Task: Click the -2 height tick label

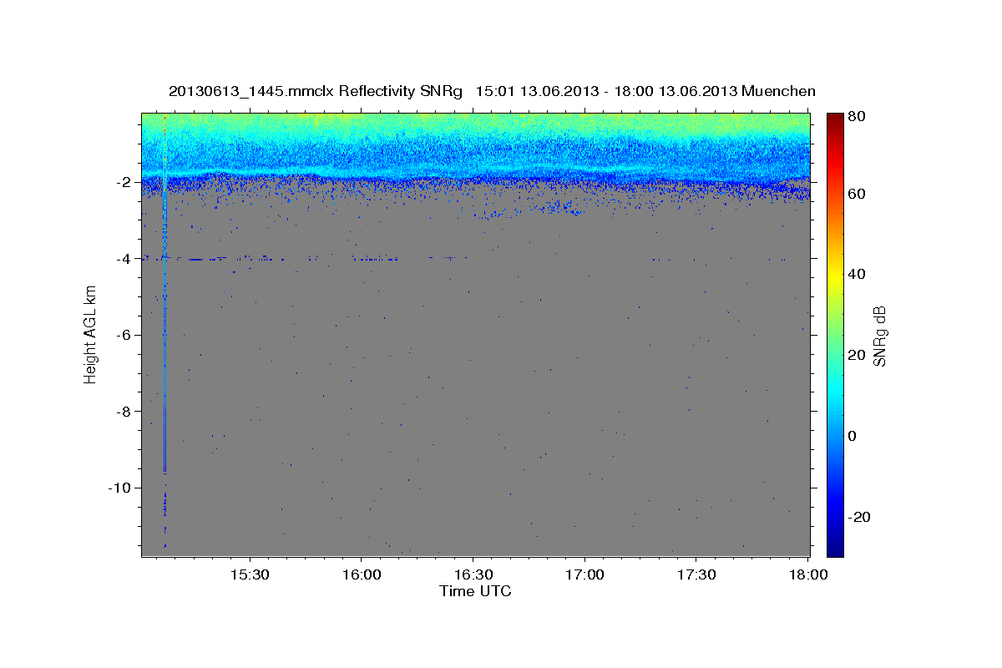Action: (123, 182)
